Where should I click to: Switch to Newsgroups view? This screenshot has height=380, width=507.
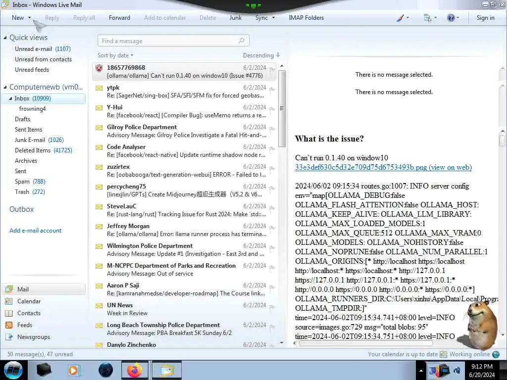pos(34,337)
